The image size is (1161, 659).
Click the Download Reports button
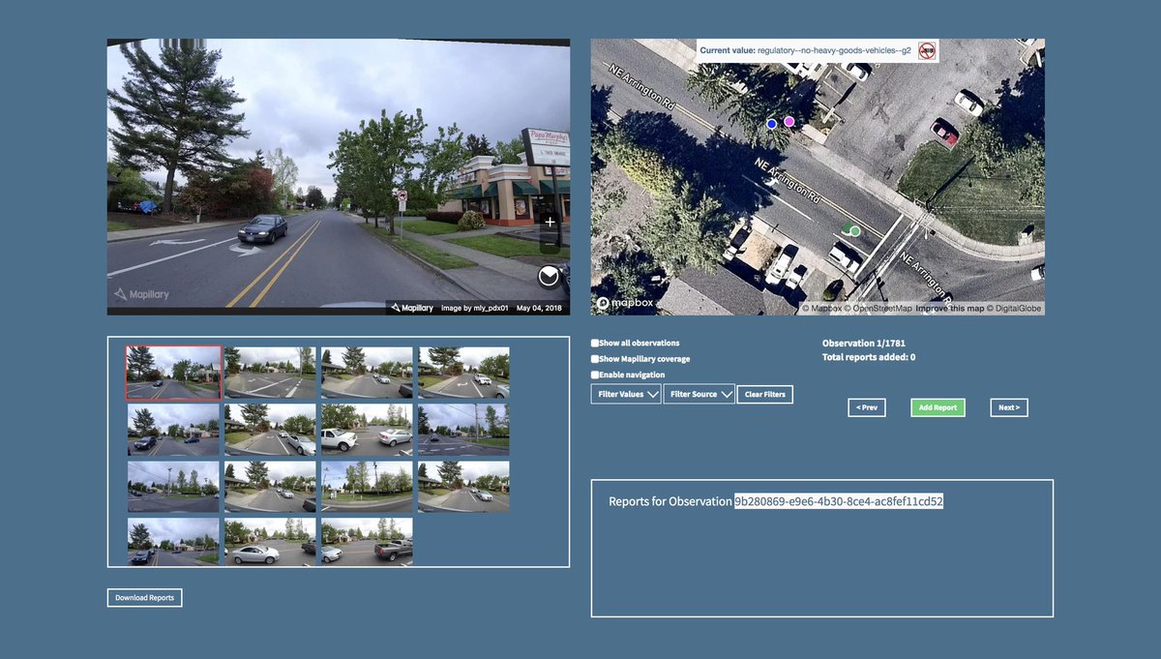click(x=144, y=598)
